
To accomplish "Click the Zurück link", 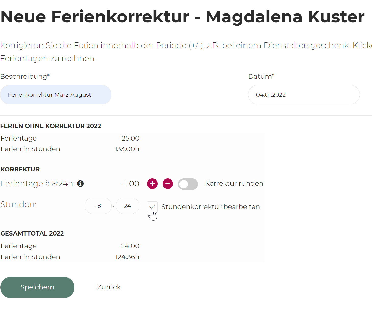I will tap(109, 287).
